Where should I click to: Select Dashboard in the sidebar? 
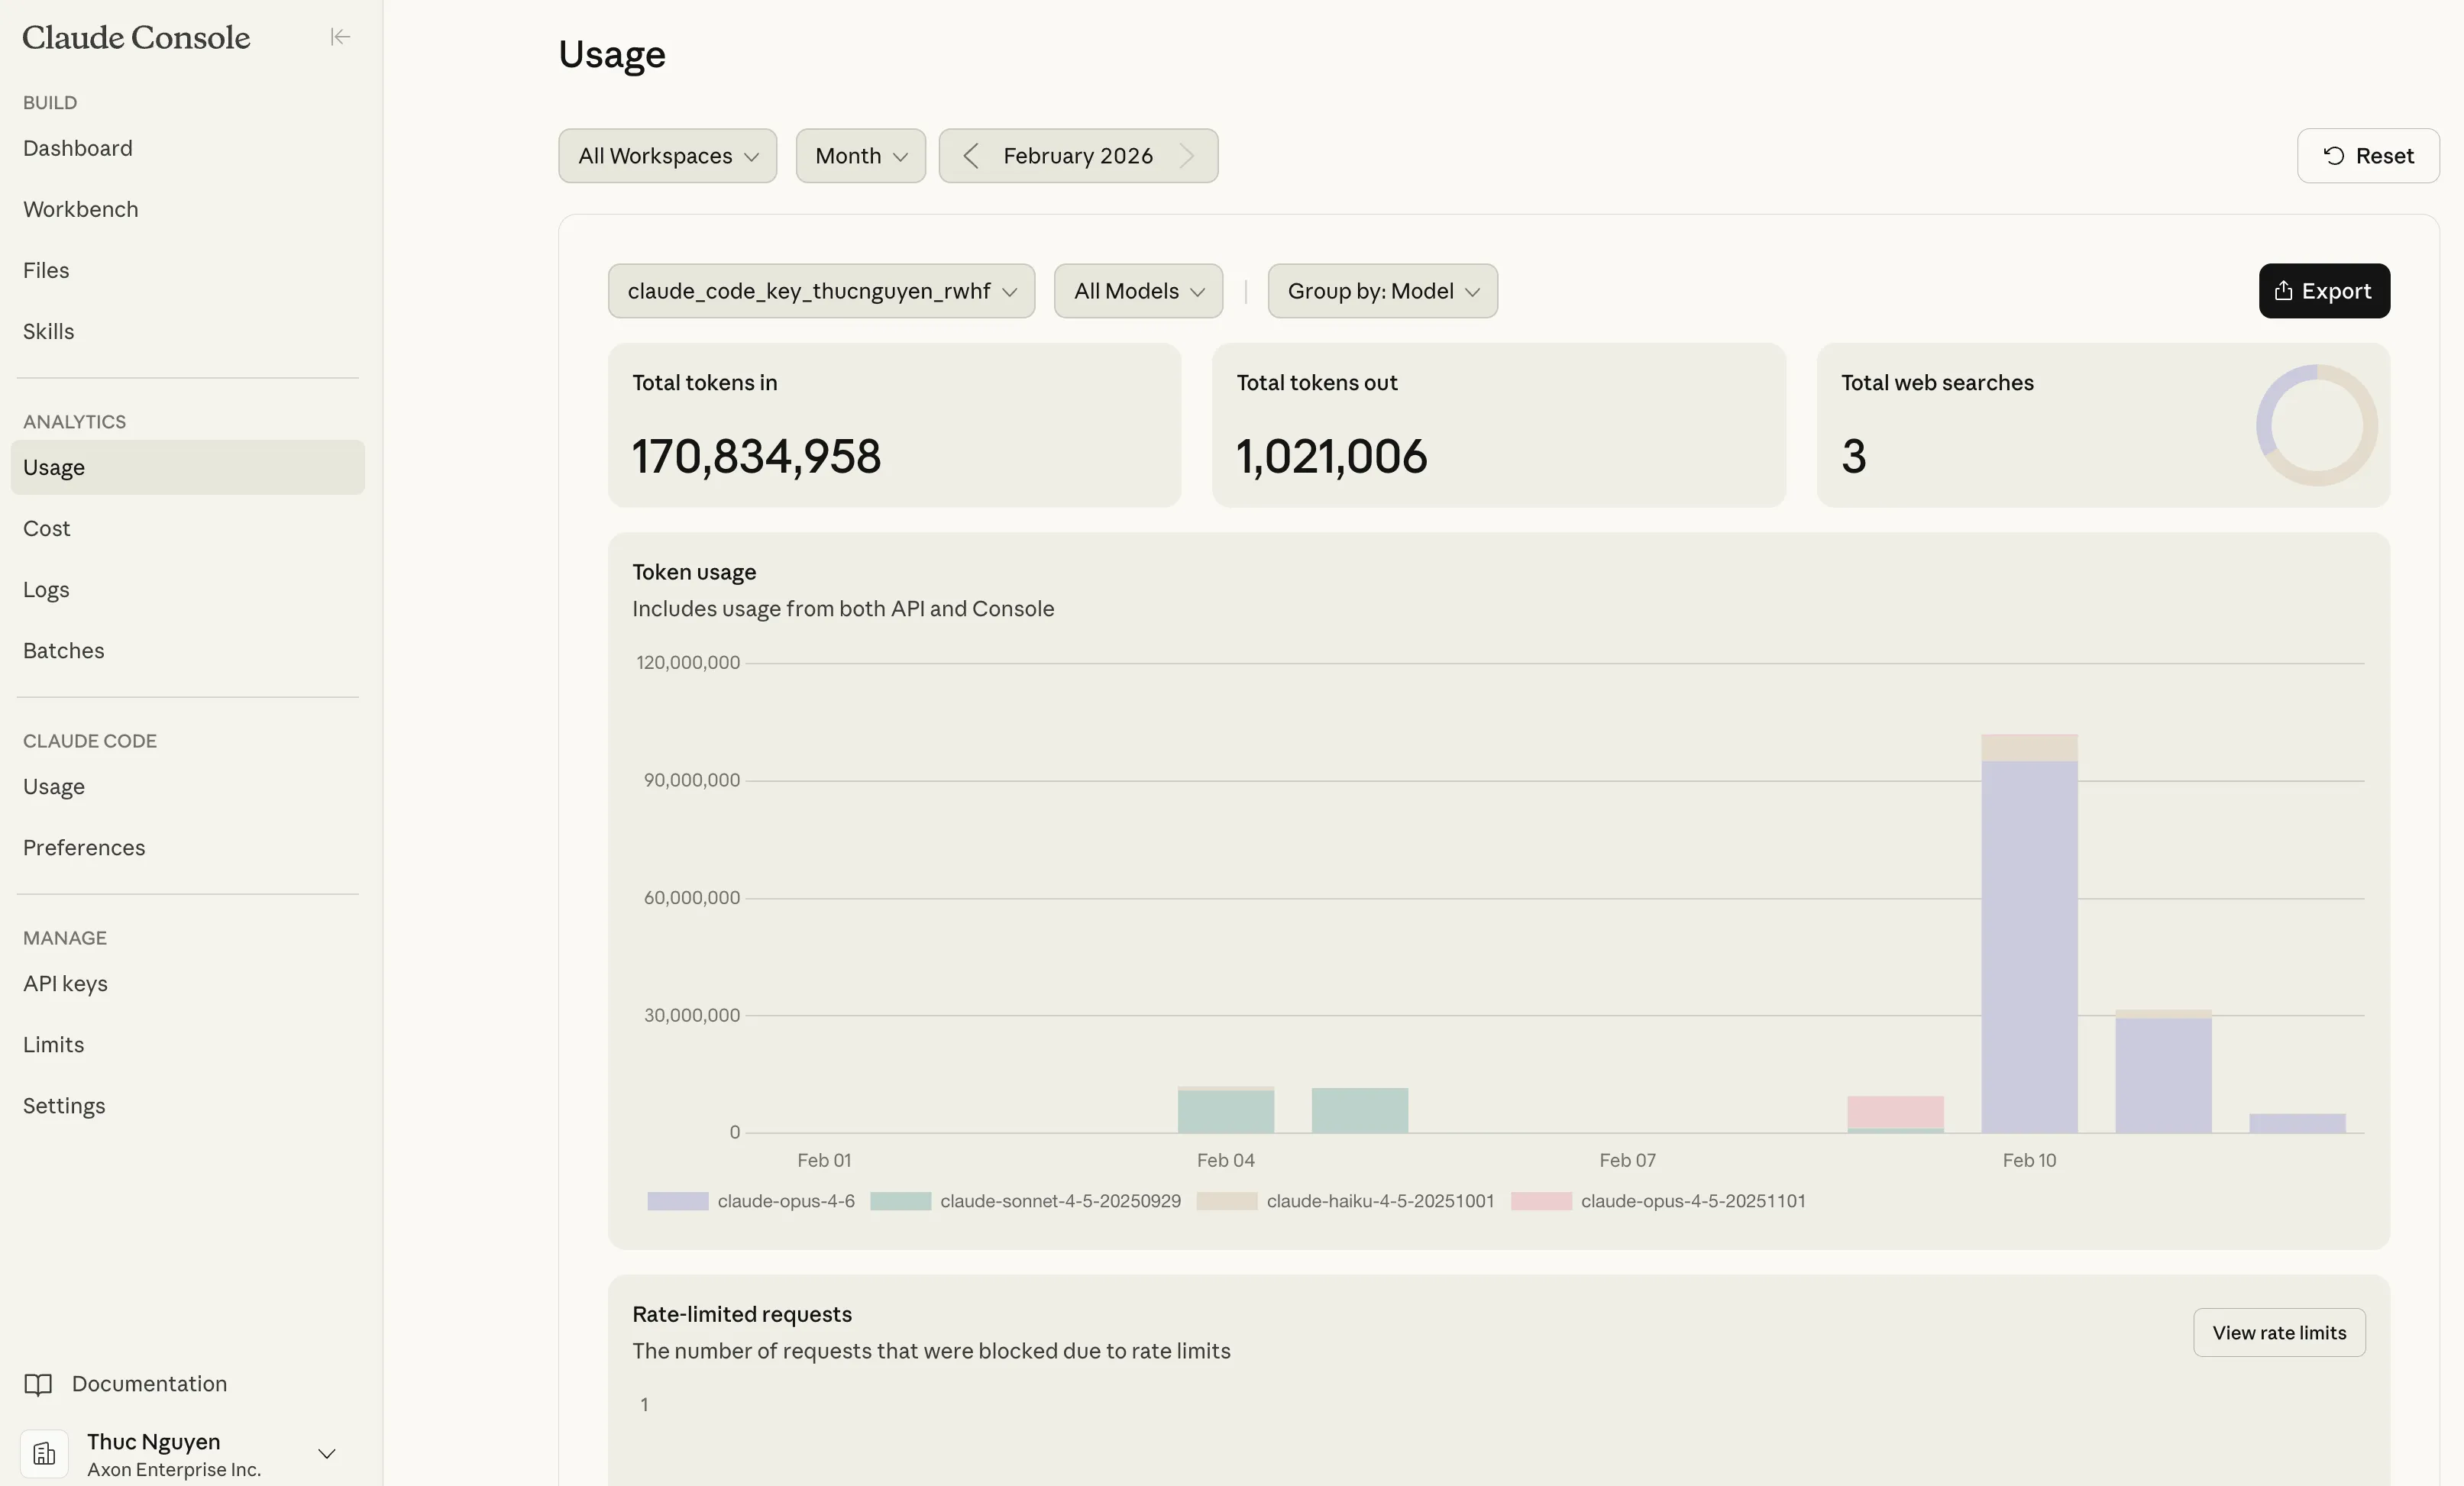click(x=77, y=147)
